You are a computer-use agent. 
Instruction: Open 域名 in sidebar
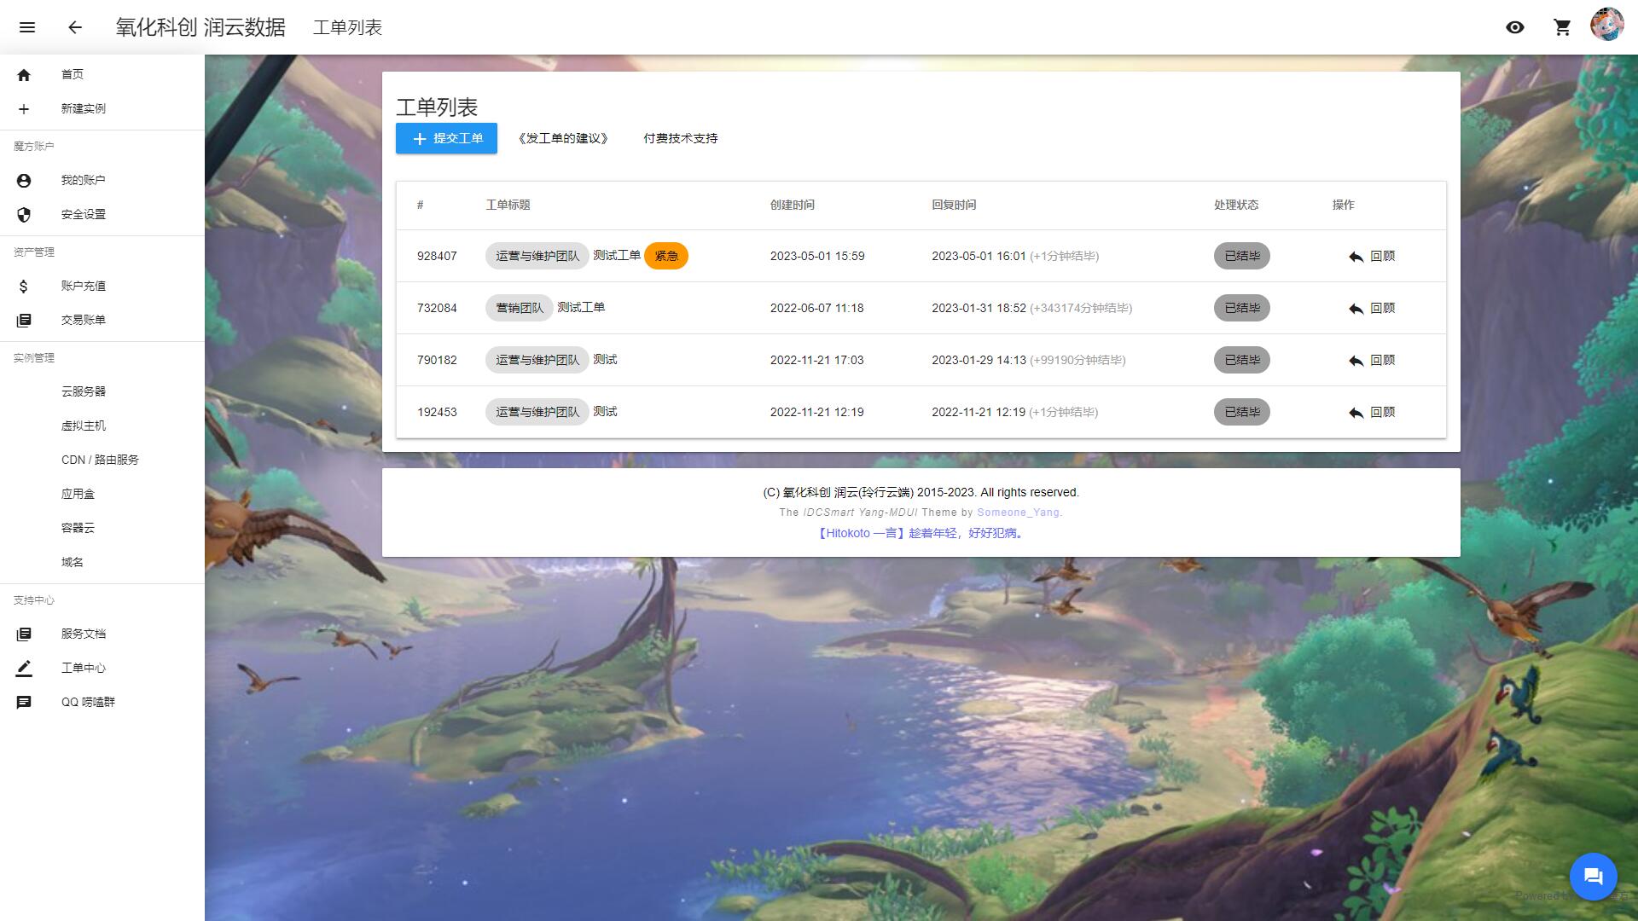[x=102, y=563]
